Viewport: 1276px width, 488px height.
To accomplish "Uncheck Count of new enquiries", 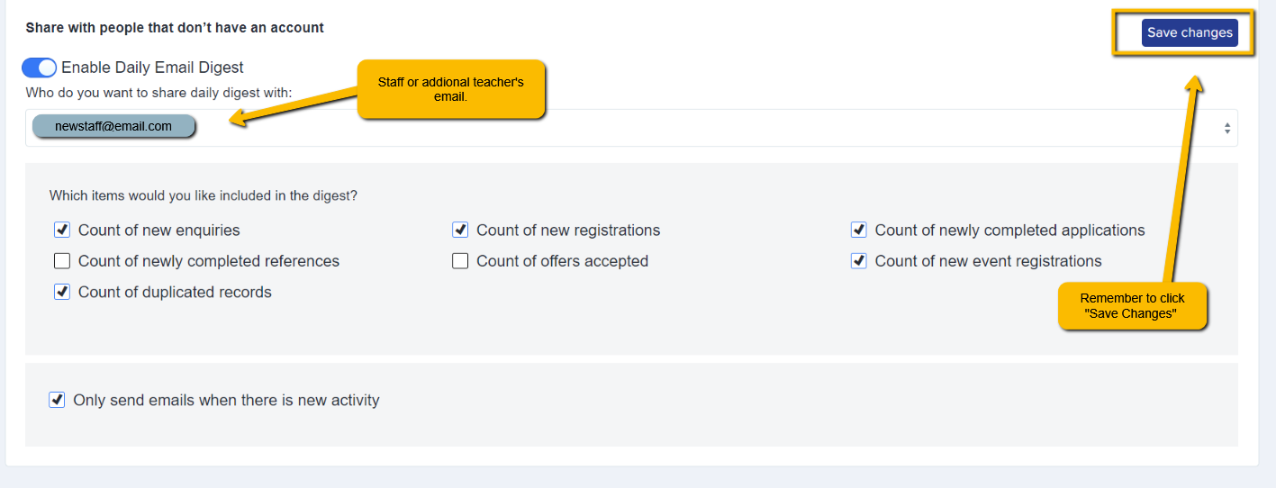I will [62, 230].
